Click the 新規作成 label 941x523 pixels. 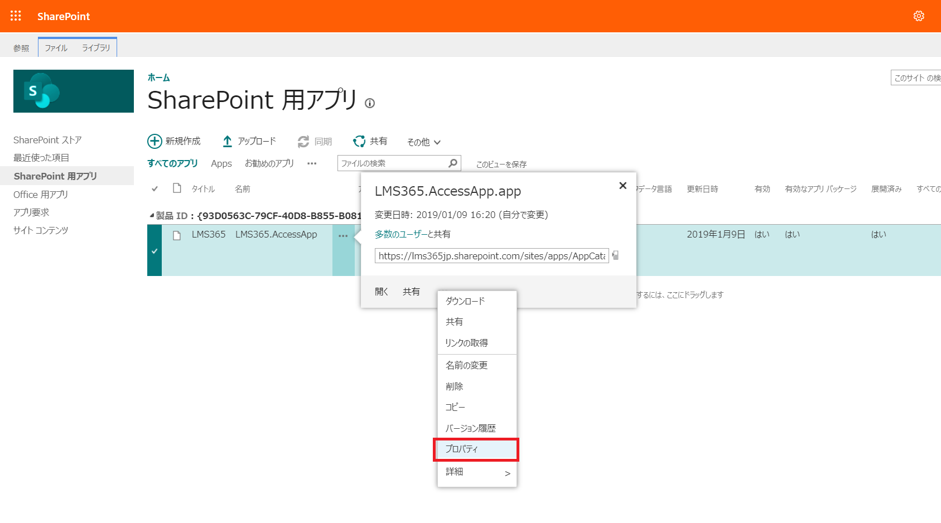[x=183, y=142]
